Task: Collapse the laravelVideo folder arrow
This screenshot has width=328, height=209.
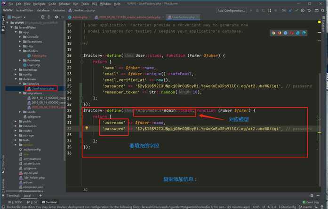Action: tap(12, 27)
